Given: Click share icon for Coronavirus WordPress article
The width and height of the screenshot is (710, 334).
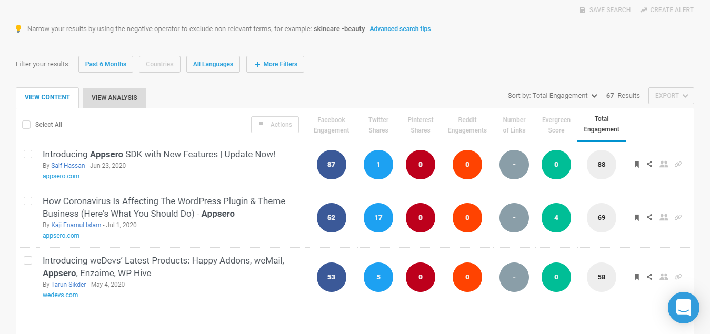Looking at the screenshot, I should click(x=649, y=217).
